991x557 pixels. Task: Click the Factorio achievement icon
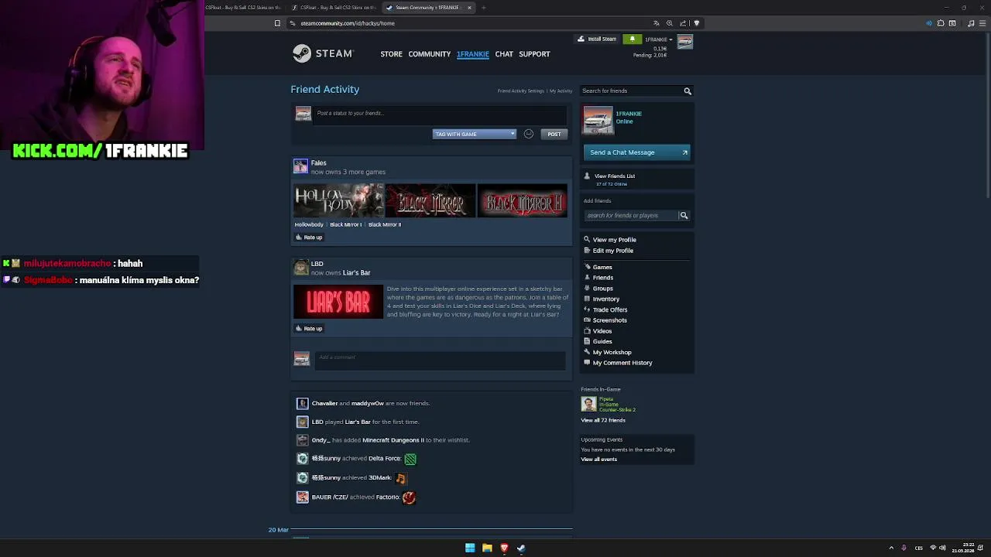(x=409, y=497)
